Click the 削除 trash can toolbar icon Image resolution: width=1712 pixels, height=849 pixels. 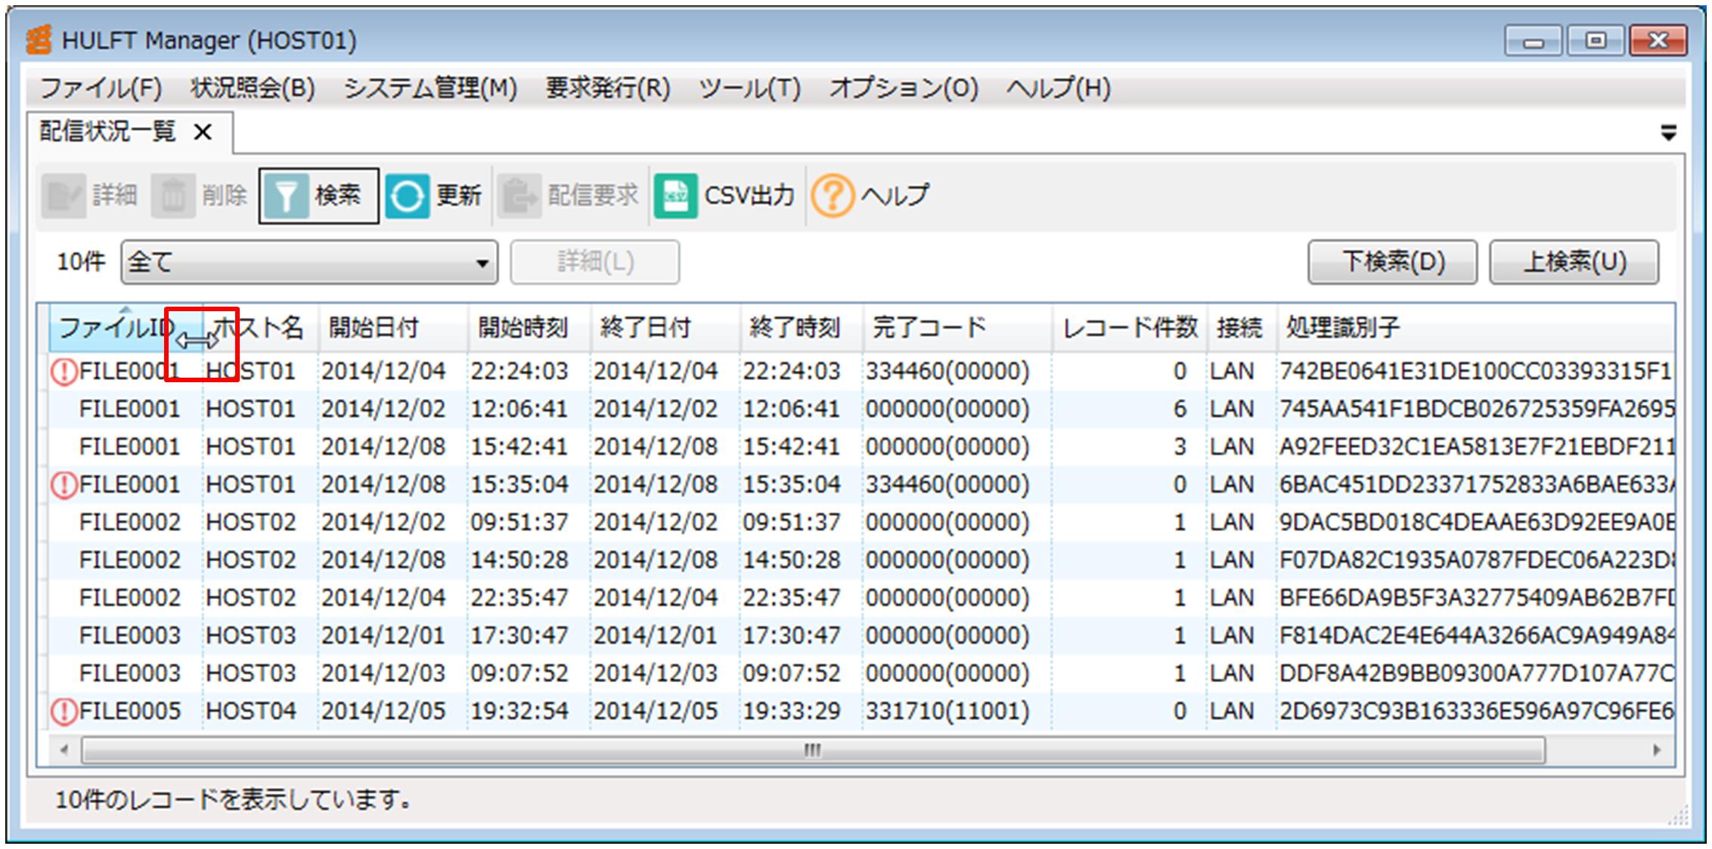(x=173, y=196)
